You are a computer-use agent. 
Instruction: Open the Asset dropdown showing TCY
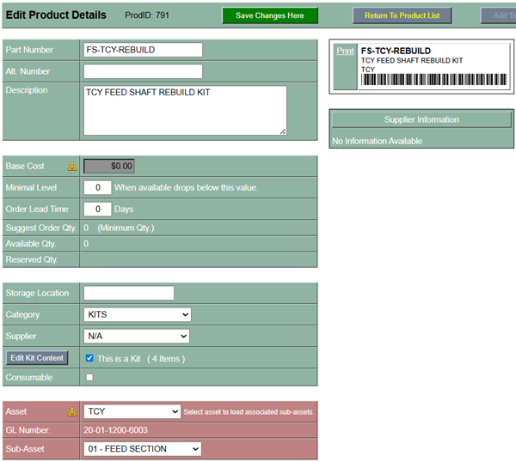132,411
